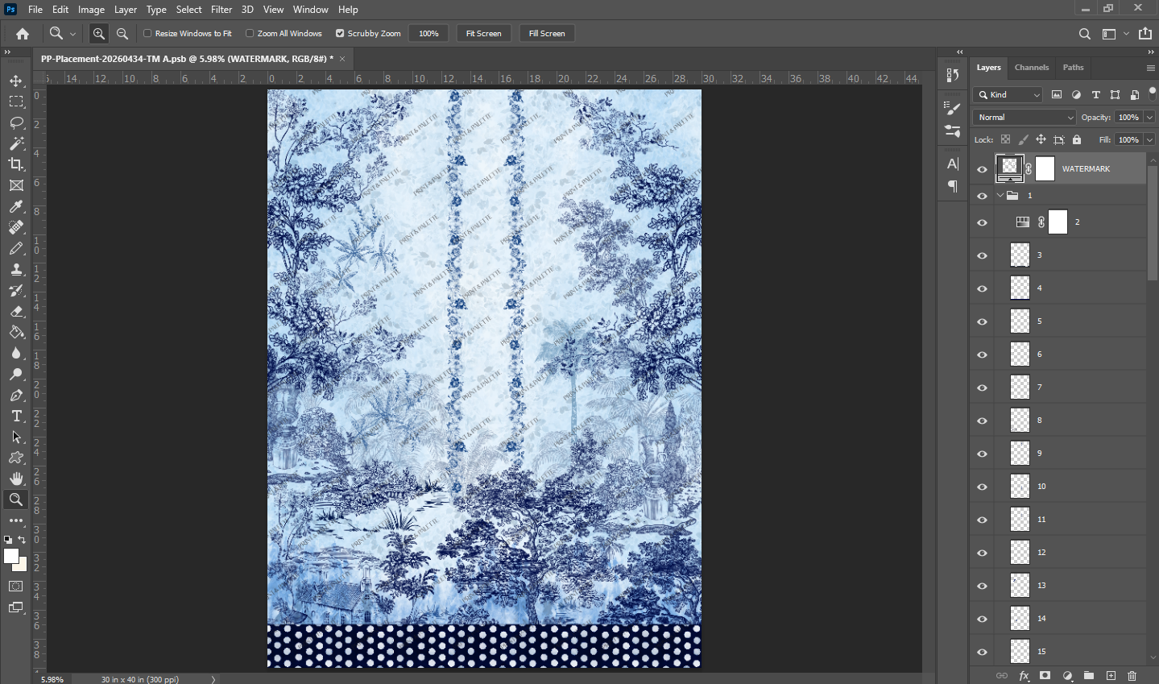
Task: Toggle visibility of layer 5
Action: (x=982, y=321)
